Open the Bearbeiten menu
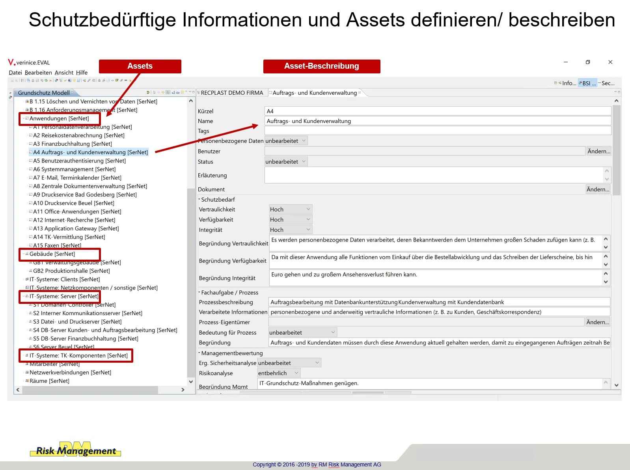The image size is (630, 470). click(38, 73)
